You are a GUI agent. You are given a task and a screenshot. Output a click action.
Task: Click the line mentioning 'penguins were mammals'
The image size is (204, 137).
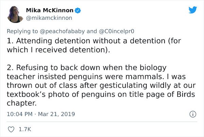click(96, 77)
